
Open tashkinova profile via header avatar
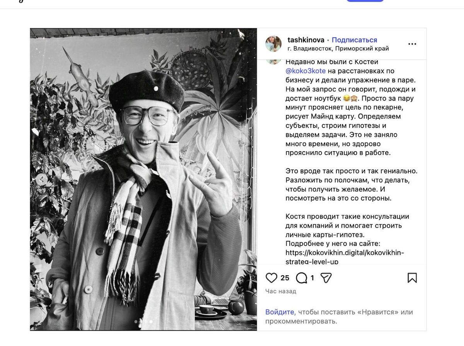pos(273,44)
